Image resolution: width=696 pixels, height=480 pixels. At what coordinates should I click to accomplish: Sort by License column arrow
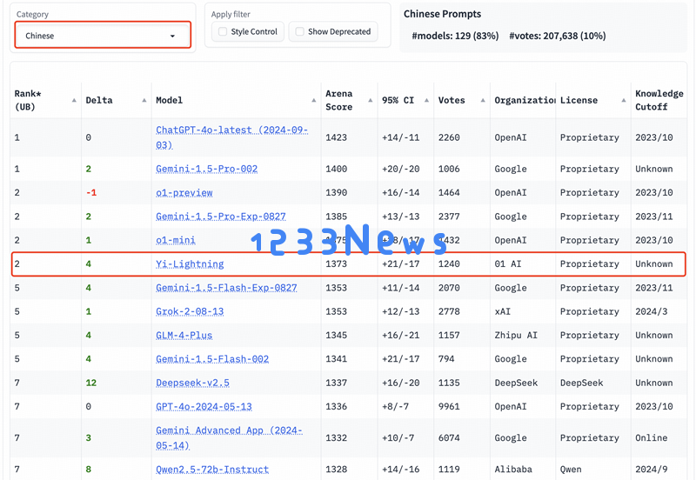point(624,100)
